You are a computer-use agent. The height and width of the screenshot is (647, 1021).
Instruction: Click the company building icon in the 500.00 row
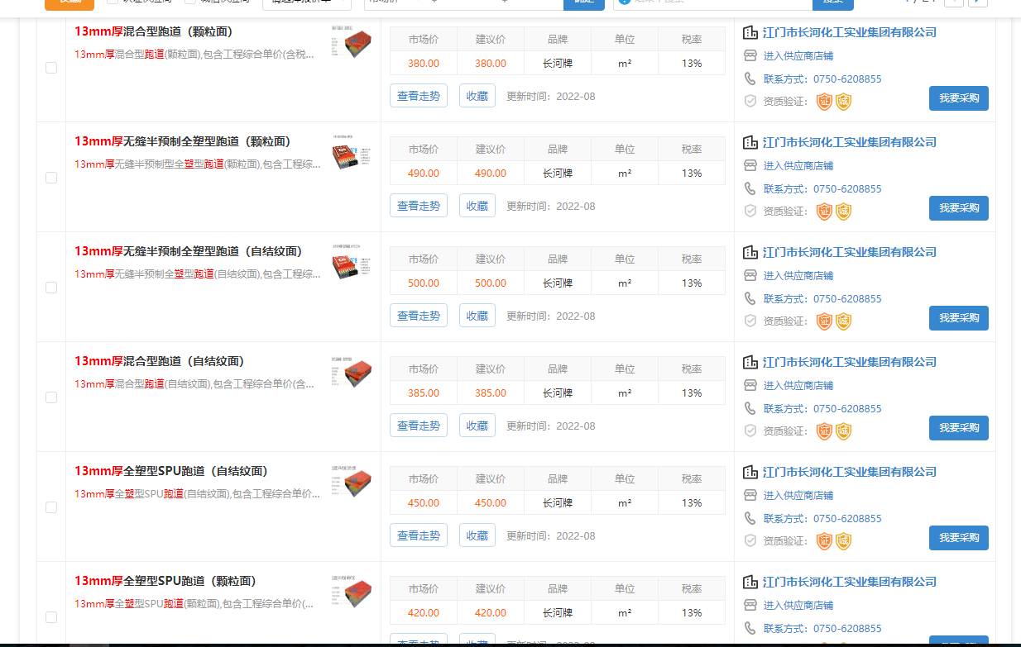(750, 252)
